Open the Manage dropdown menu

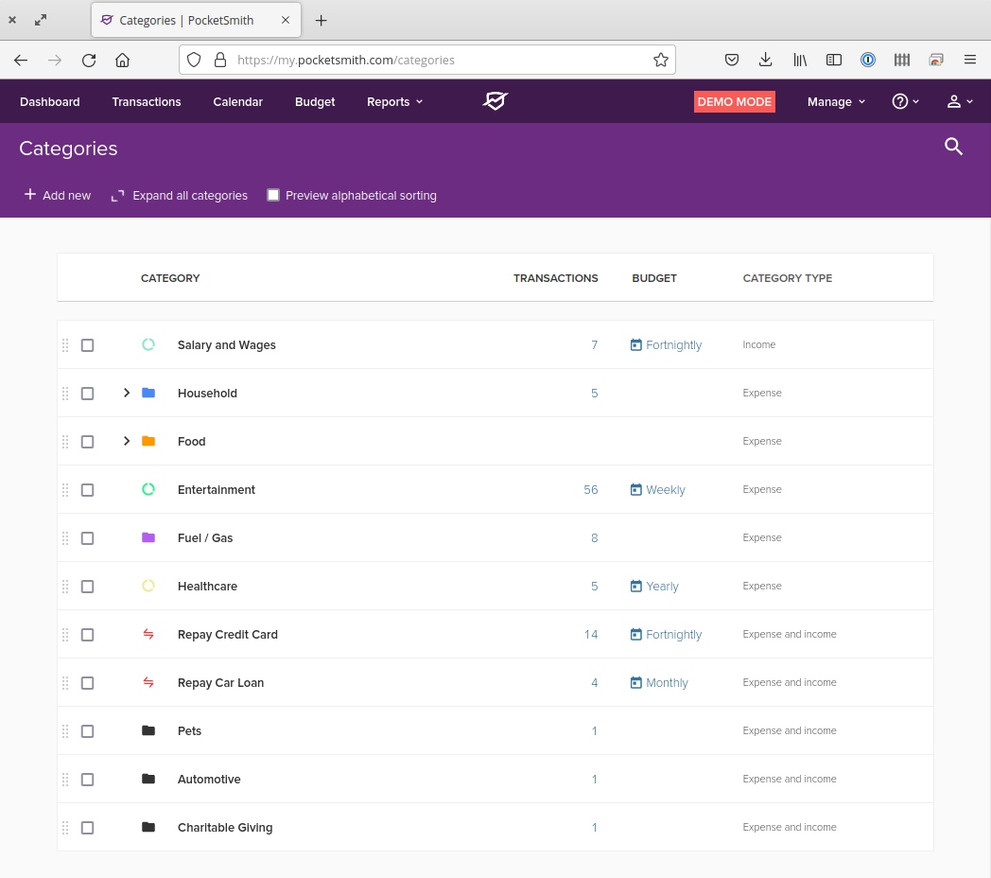[x=836, y=102]
